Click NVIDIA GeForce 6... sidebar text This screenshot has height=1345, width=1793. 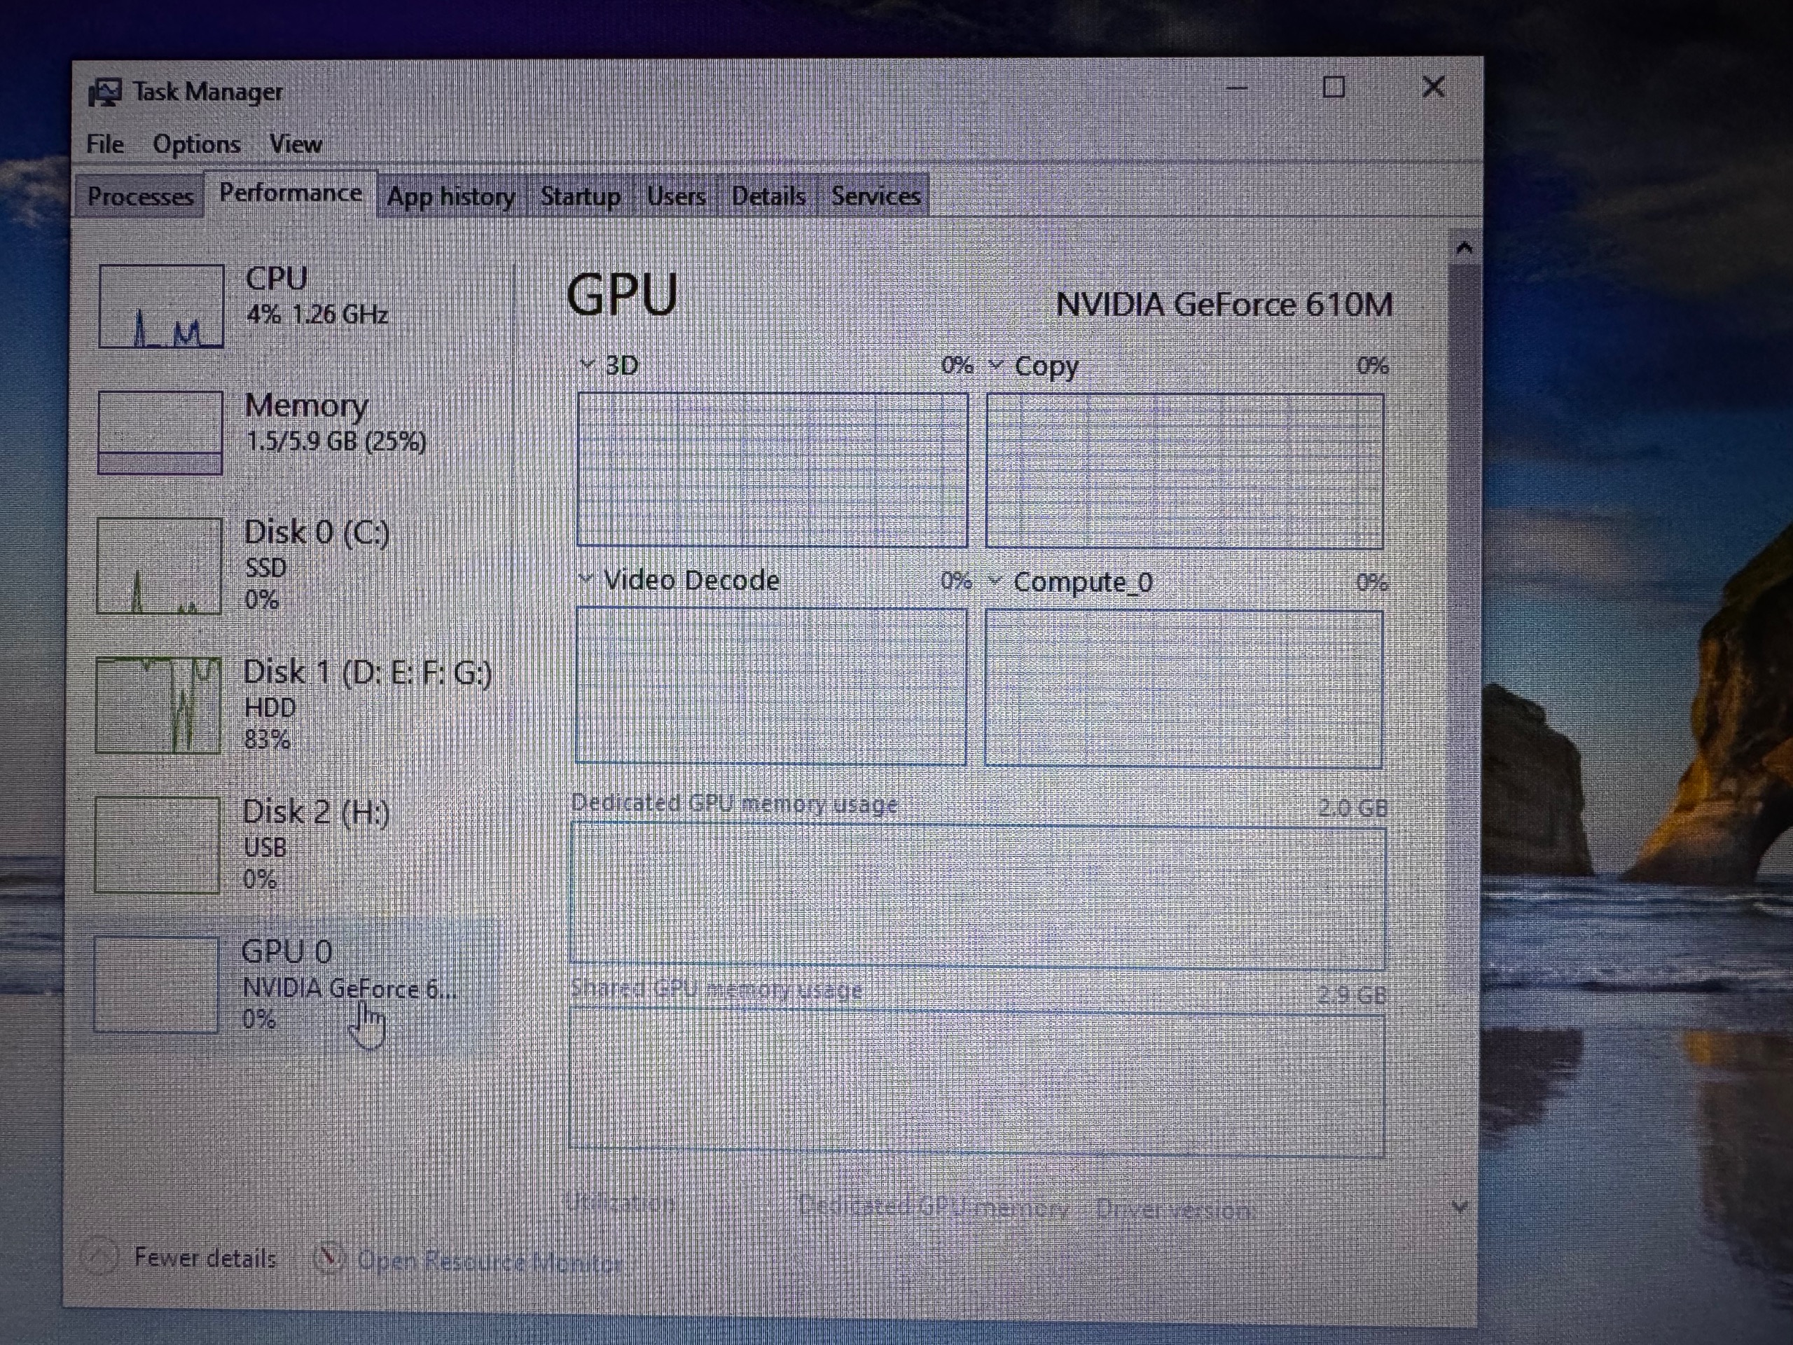(349, 988)
